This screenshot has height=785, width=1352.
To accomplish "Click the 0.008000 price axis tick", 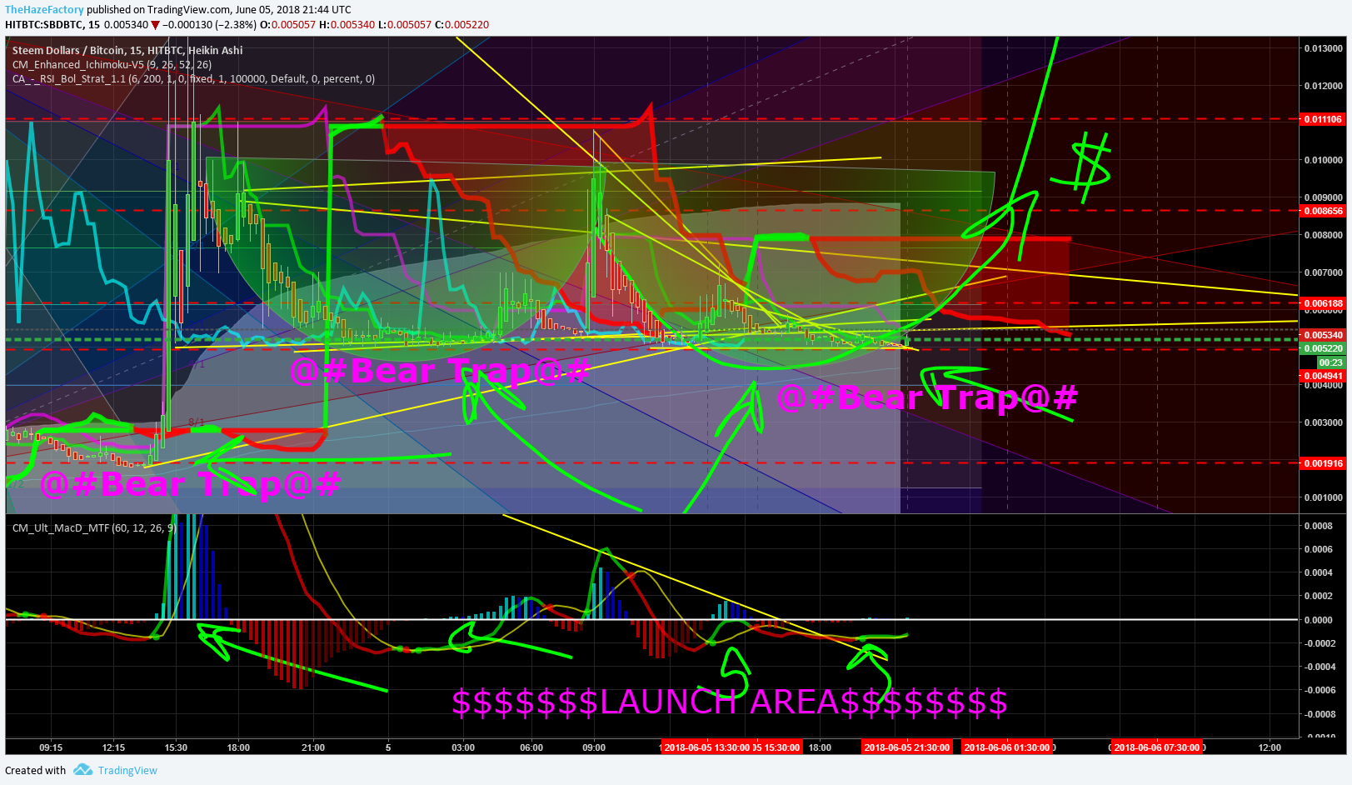I will click(1323, 235).
